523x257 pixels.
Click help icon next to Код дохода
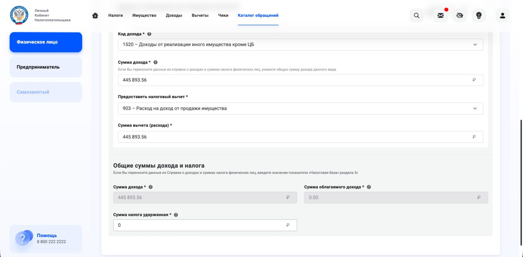[x=149, y=34]
